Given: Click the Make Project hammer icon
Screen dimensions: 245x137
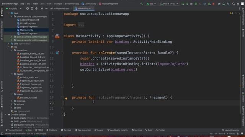Looking at the screenshot, I should pos(141,4).
